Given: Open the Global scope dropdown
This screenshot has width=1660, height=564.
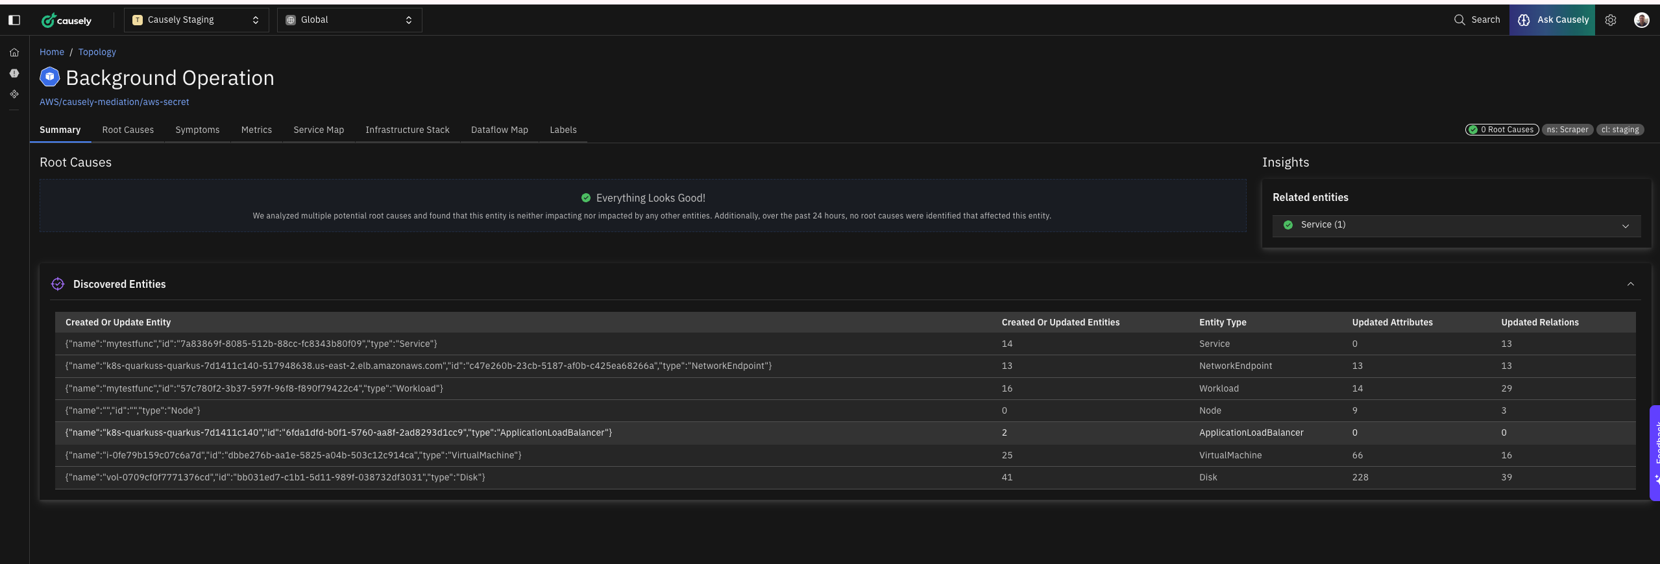Looking at the screenshot, I should coord(349,20).
